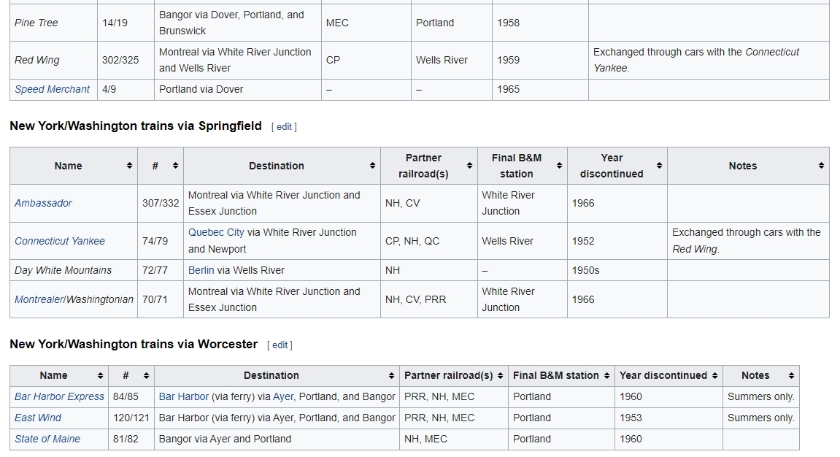
Task: Edit the Worcester trains section
Action: click(280, 345)
